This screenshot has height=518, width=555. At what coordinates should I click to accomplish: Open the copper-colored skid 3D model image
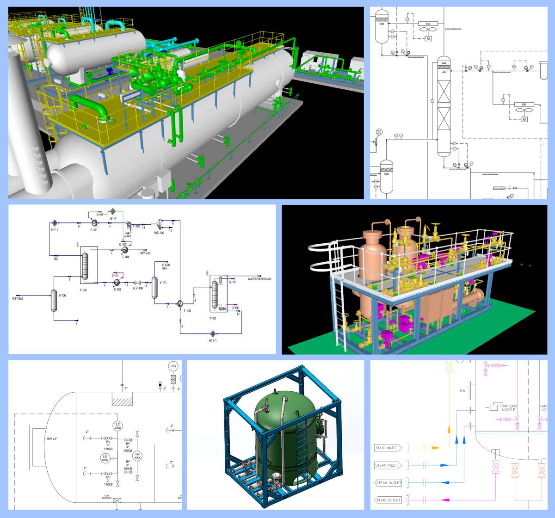pyautogui.click(x=414, y=279)
